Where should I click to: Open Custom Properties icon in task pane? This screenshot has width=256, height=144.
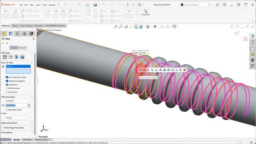(x=252, y=66)
